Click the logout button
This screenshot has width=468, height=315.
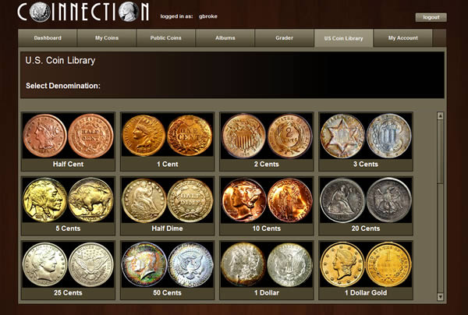coord(431,17)
